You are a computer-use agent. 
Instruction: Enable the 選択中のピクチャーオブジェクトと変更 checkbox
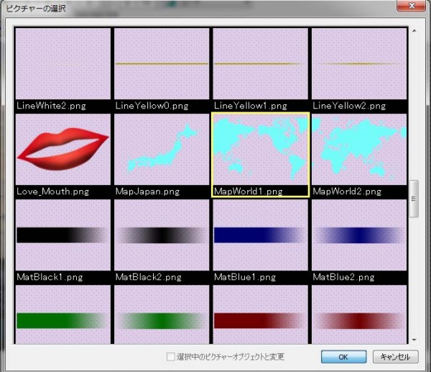pos(170,357)
